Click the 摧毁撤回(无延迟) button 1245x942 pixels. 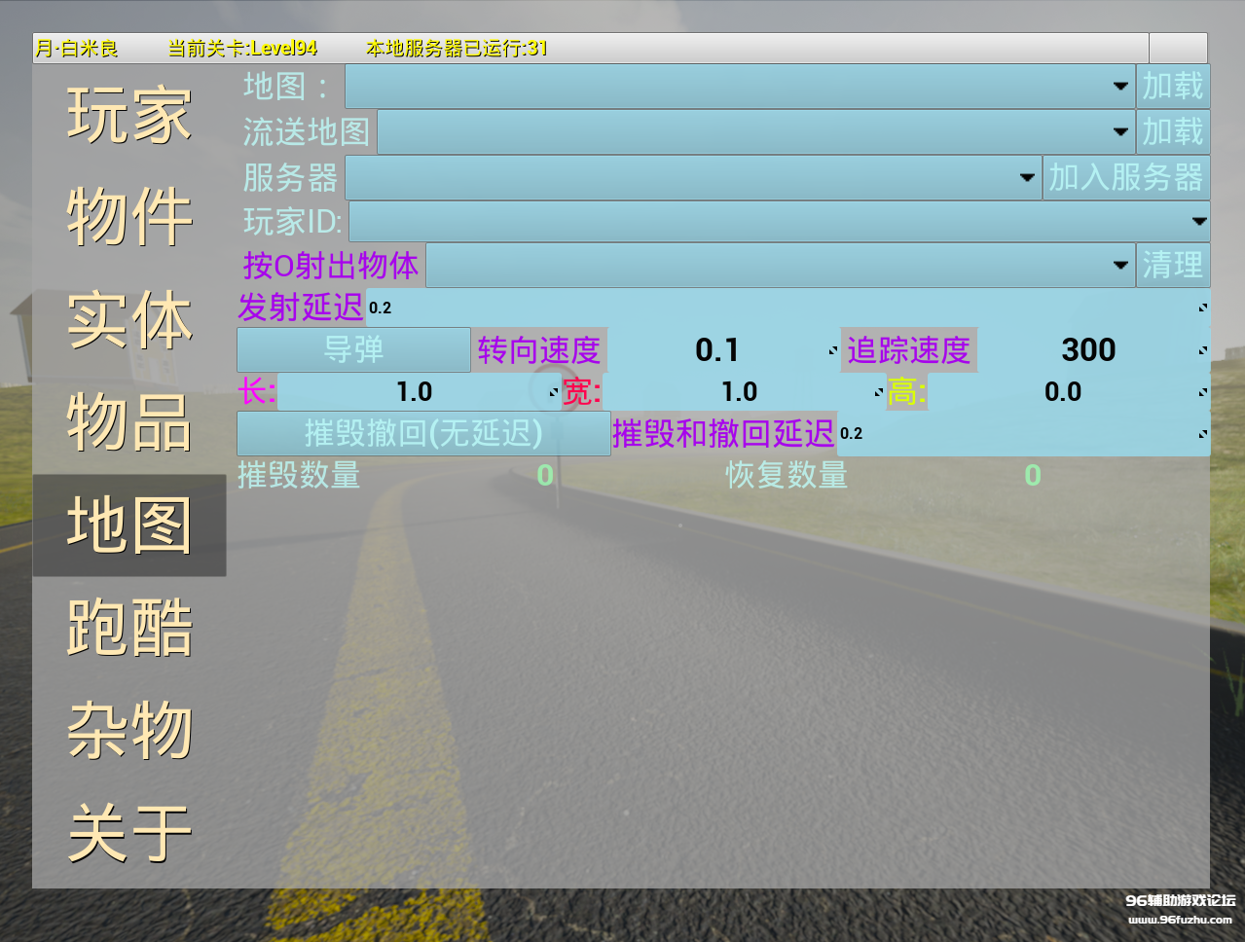pos(424,433)
